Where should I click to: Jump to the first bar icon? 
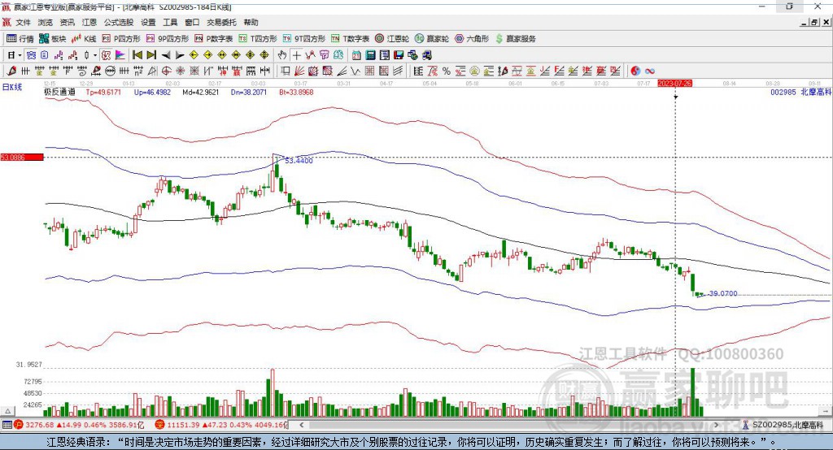(x=137, y=55)
